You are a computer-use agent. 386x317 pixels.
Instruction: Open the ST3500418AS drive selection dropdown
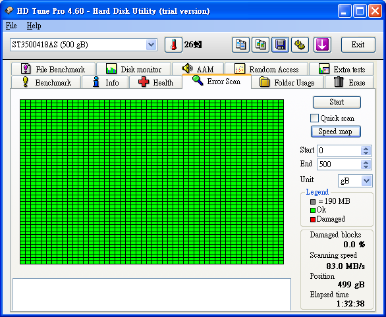click(x=151, y=45)
